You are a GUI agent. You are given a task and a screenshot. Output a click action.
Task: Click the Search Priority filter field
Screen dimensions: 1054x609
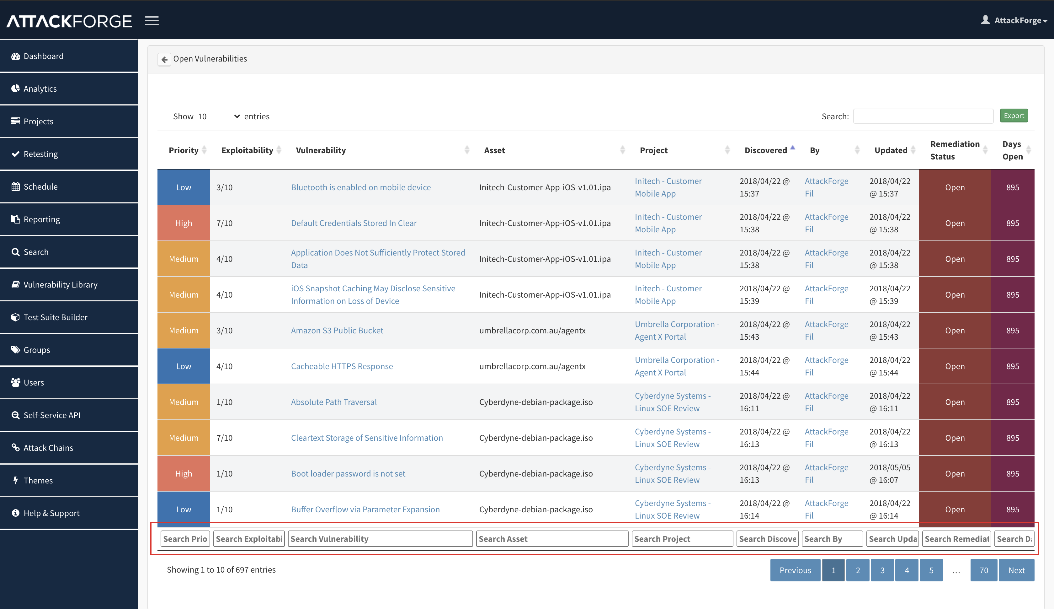[185, 539]
